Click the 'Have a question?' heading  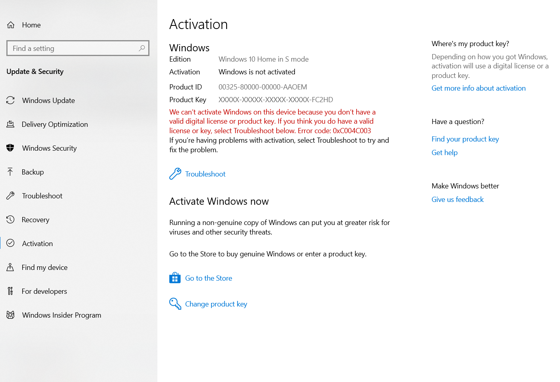pos(458,122)
